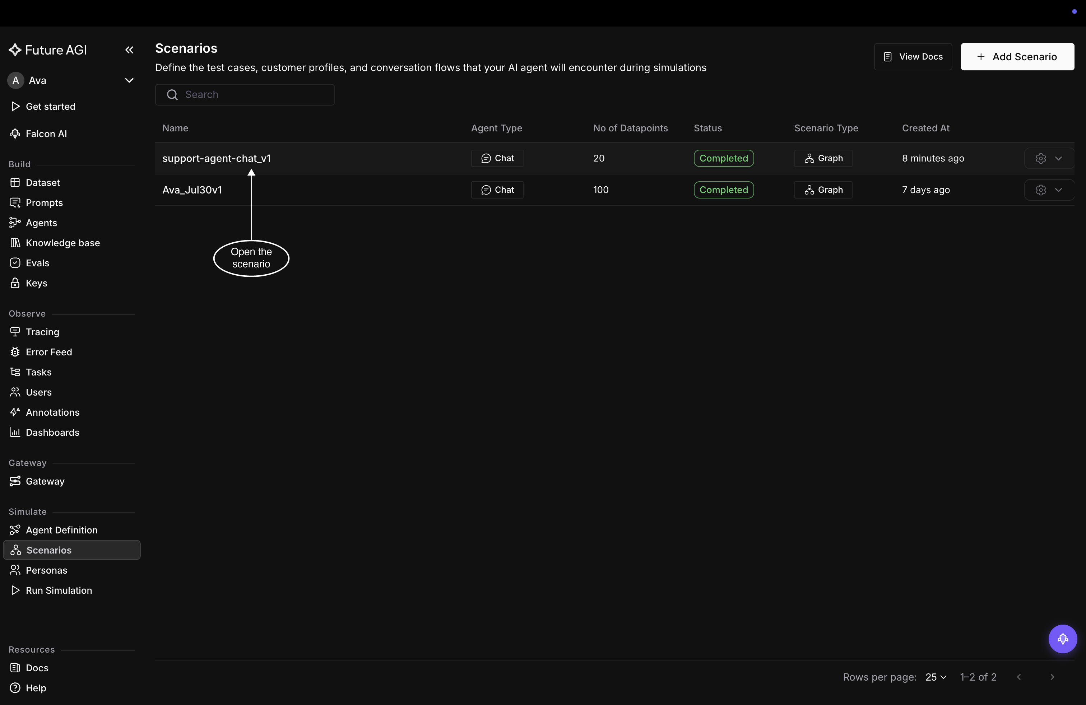The width and height of the screenshot is (1086, 705).
Task: Click the Tracing icon in Observe
Action: click(15, 332)
